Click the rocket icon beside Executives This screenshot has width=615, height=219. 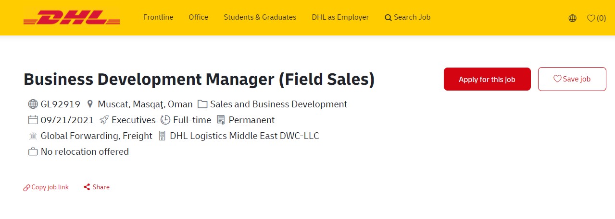[x=103, y=120]
